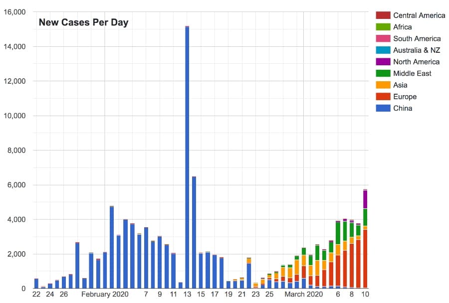Viewport: 449px width, 303px height.
Task: Click the March 2020 x-axis label
Action: pos(304,295)
